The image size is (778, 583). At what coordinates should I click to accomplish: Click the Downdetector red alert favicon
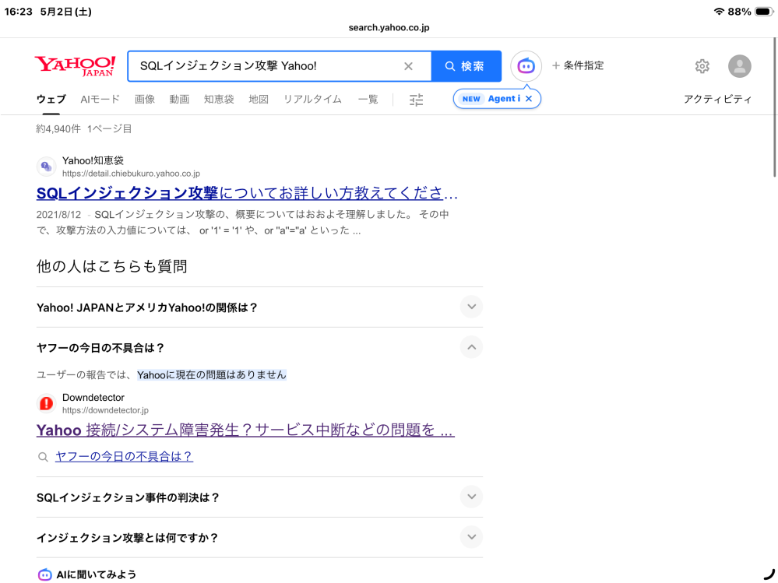46,403
